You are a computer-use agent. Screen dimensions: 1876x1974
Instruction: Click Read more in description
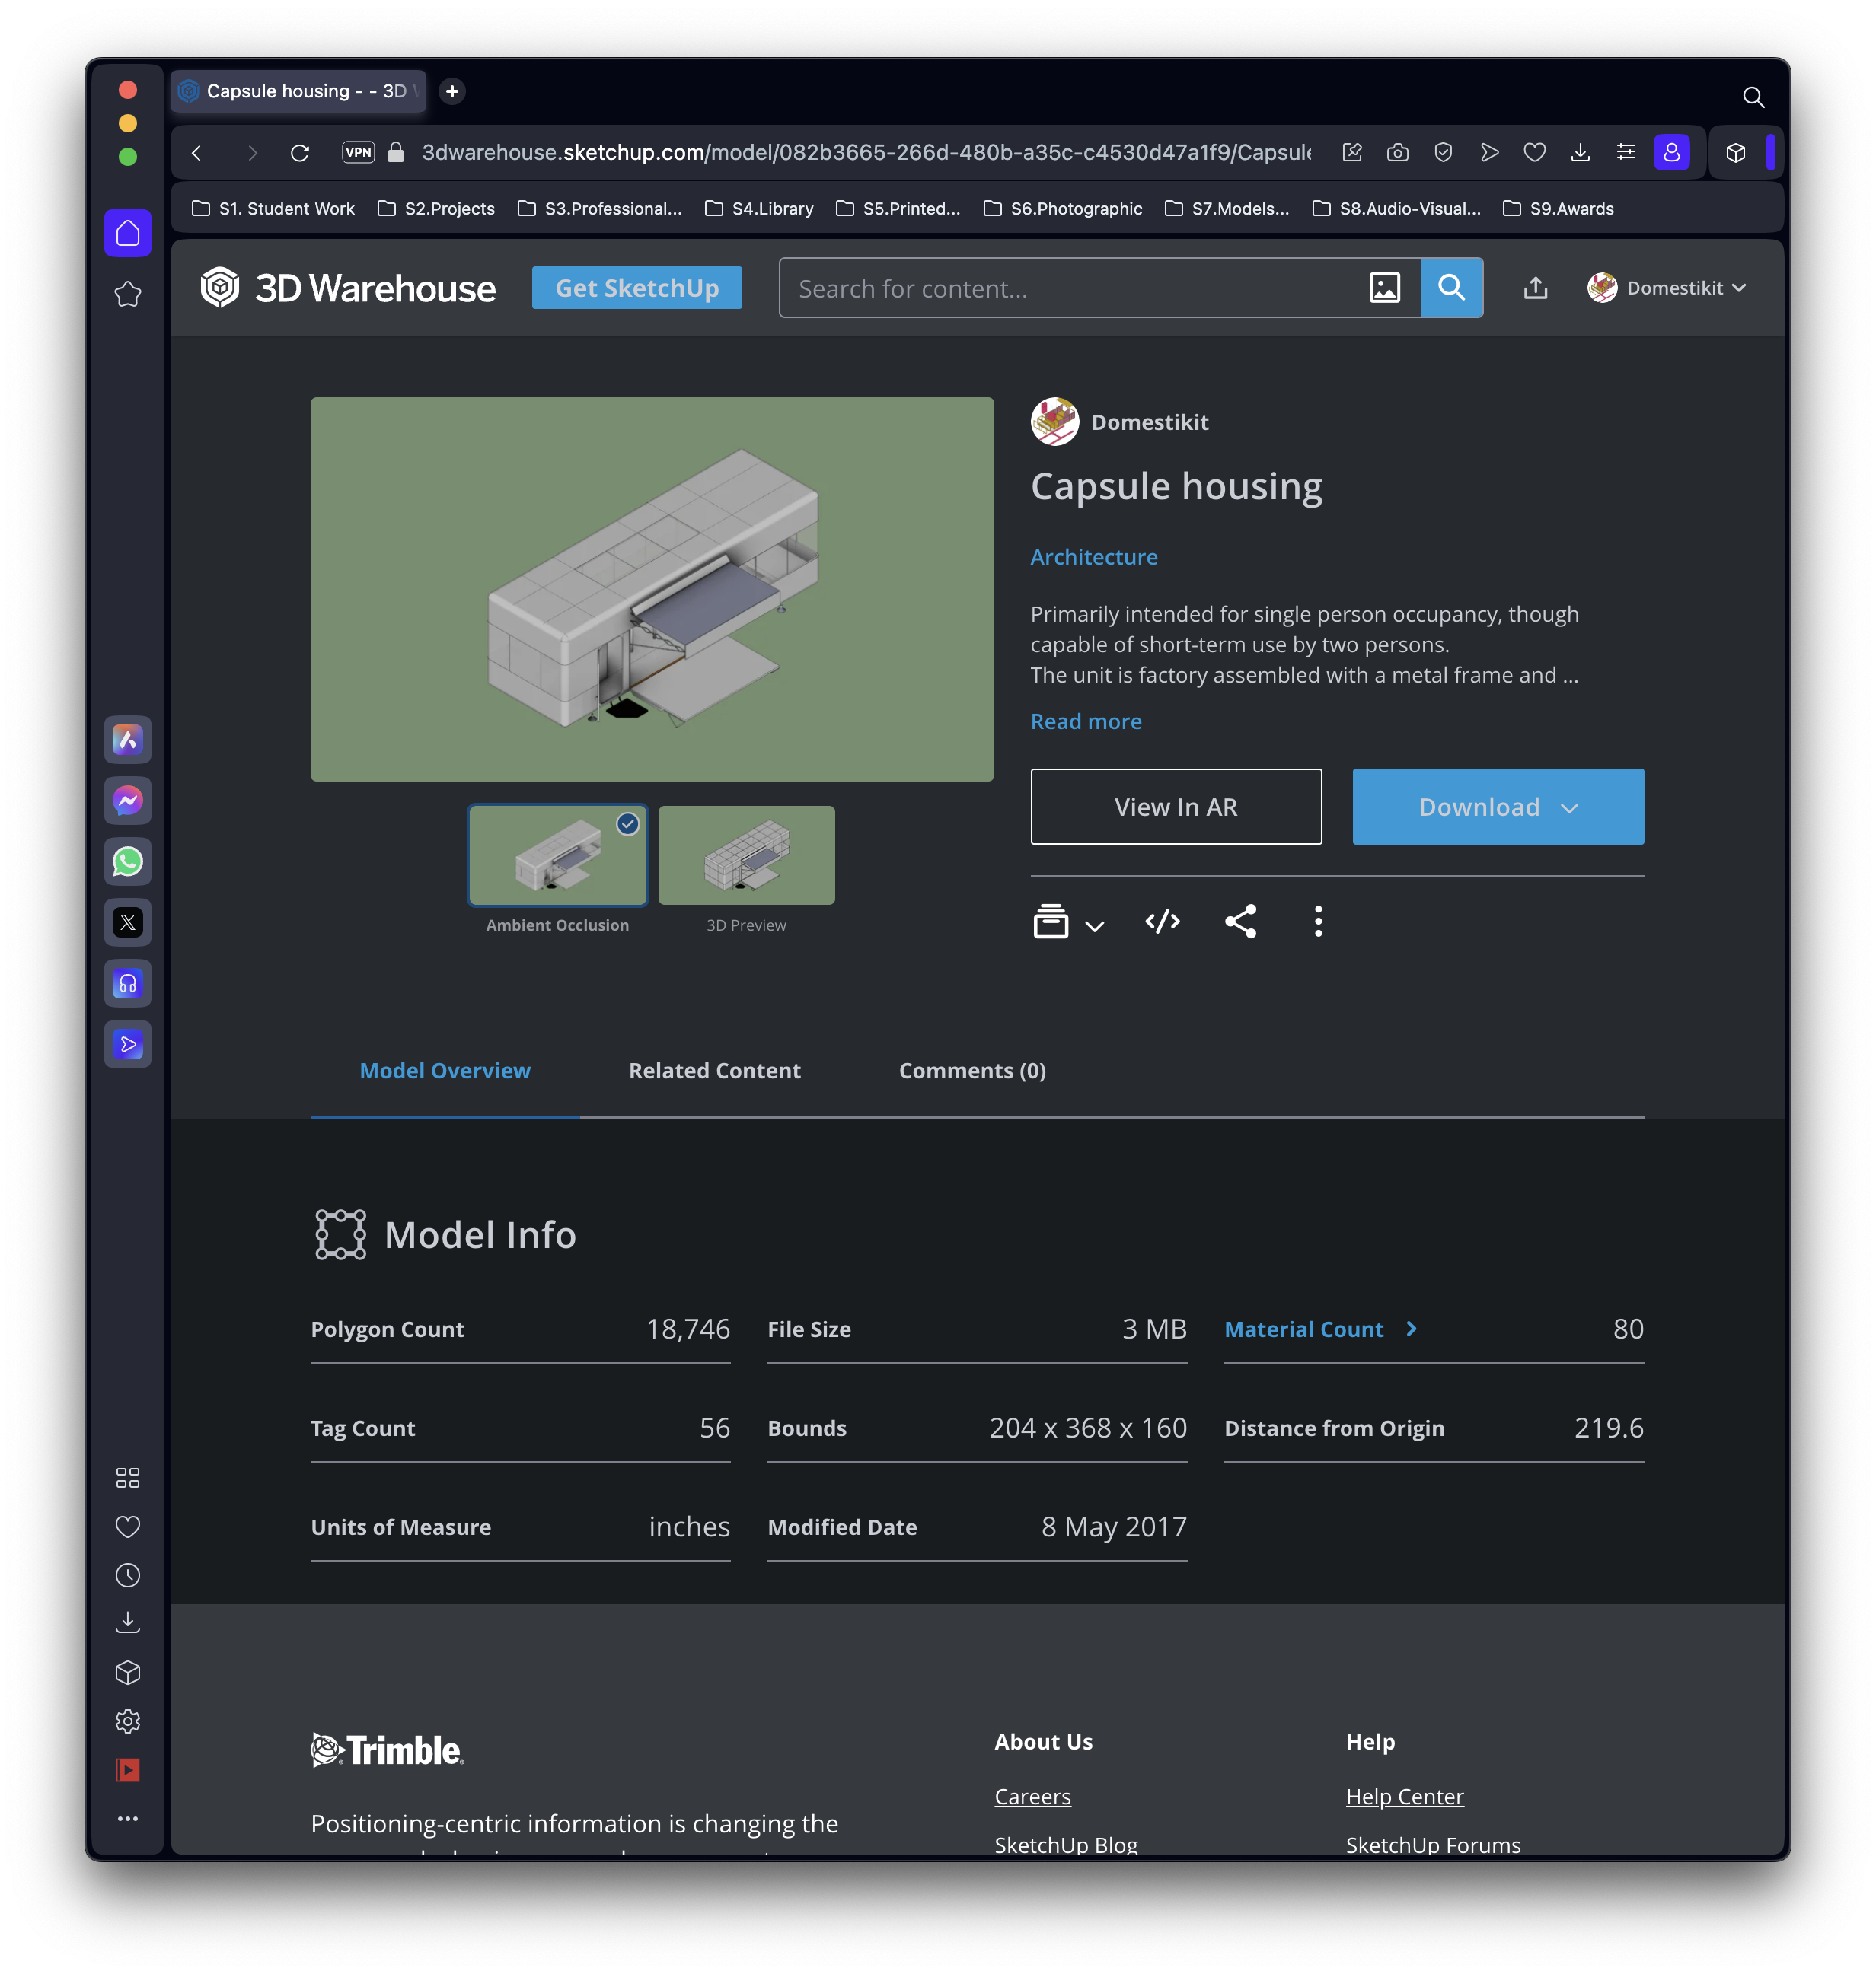(x=1086, y=721)
